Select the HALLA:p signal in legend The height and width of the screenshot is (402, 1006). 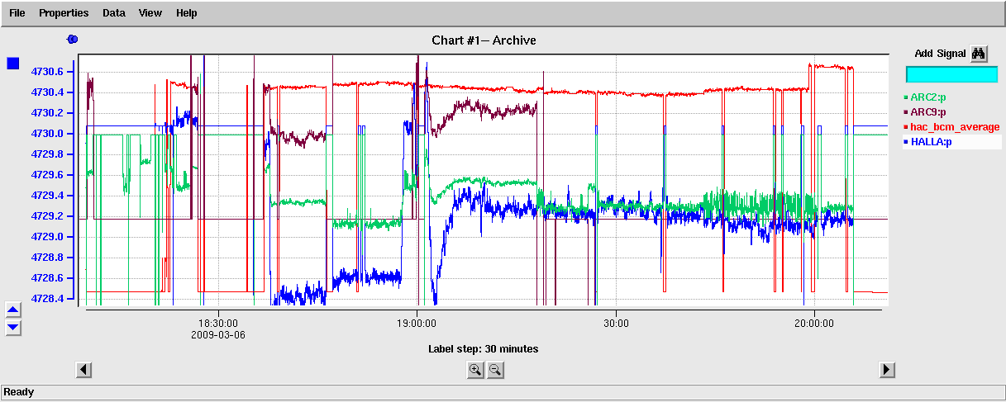point(931,142)
